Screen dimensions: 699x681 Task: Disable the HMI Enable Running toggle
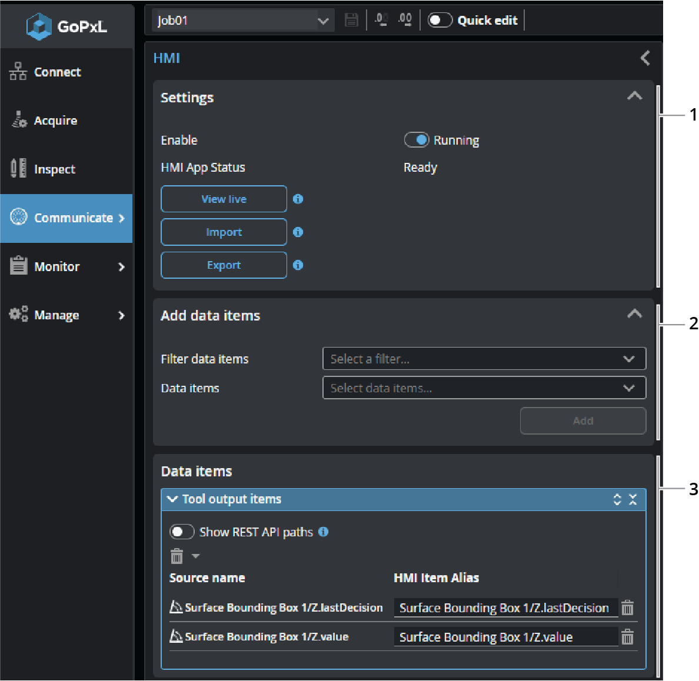click(416, 140)
